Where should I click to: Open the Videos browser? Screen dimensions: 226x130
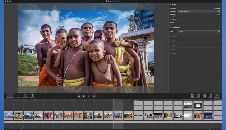[x=205, y=96]
